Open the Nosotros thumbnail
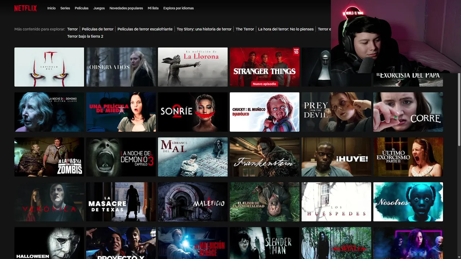 pyautogui.click(x=408, y=202)
